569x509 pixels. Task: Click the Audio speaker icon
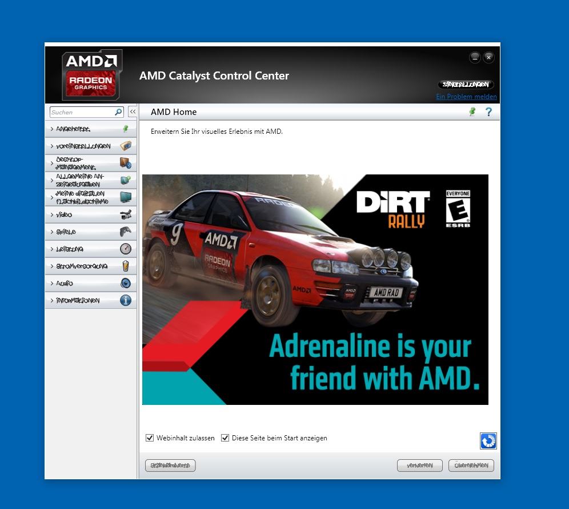(126, 283)
